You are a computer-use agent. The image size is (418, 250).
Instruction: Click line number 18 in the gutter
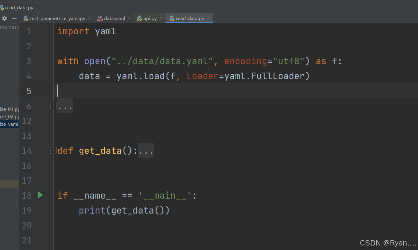tap(27, 195)
